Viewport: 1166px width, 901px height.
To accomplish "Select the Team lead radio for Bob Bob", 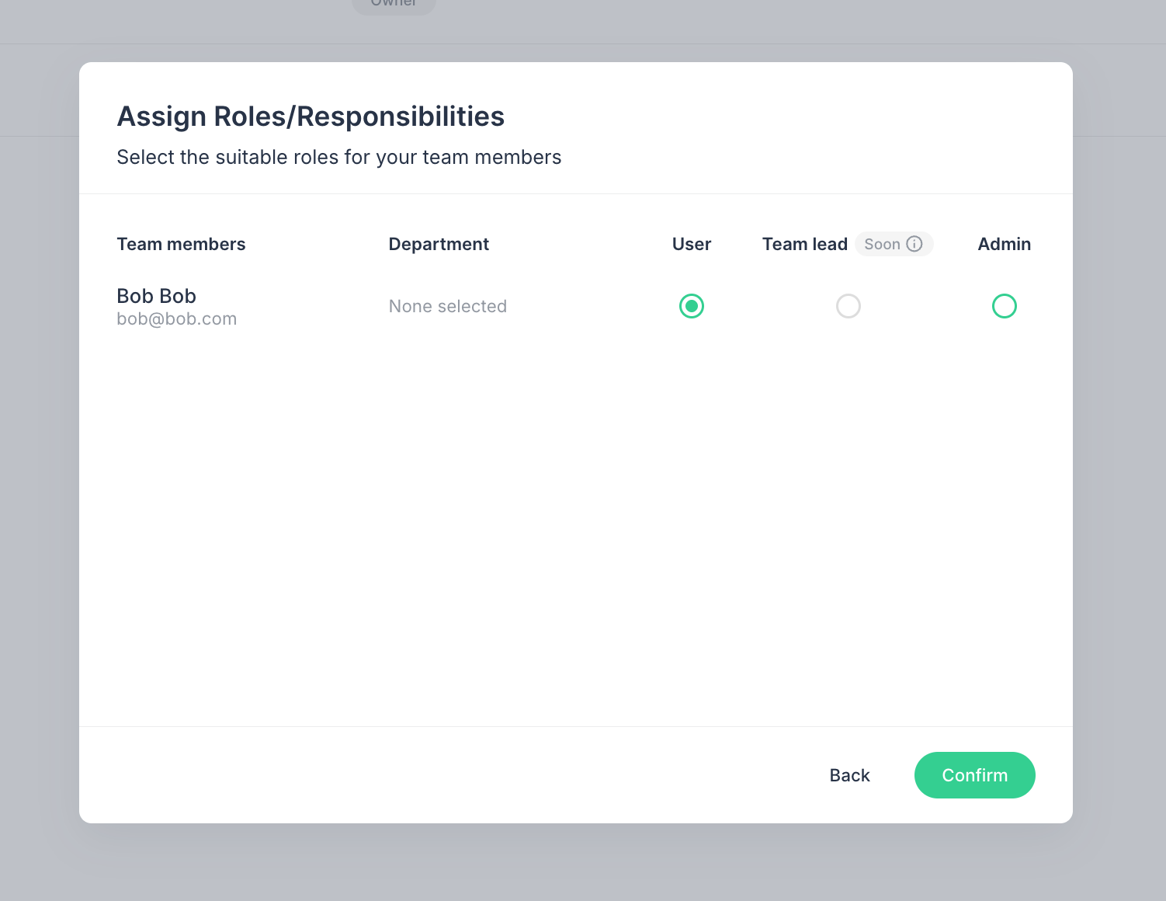I will pos(848,306).
